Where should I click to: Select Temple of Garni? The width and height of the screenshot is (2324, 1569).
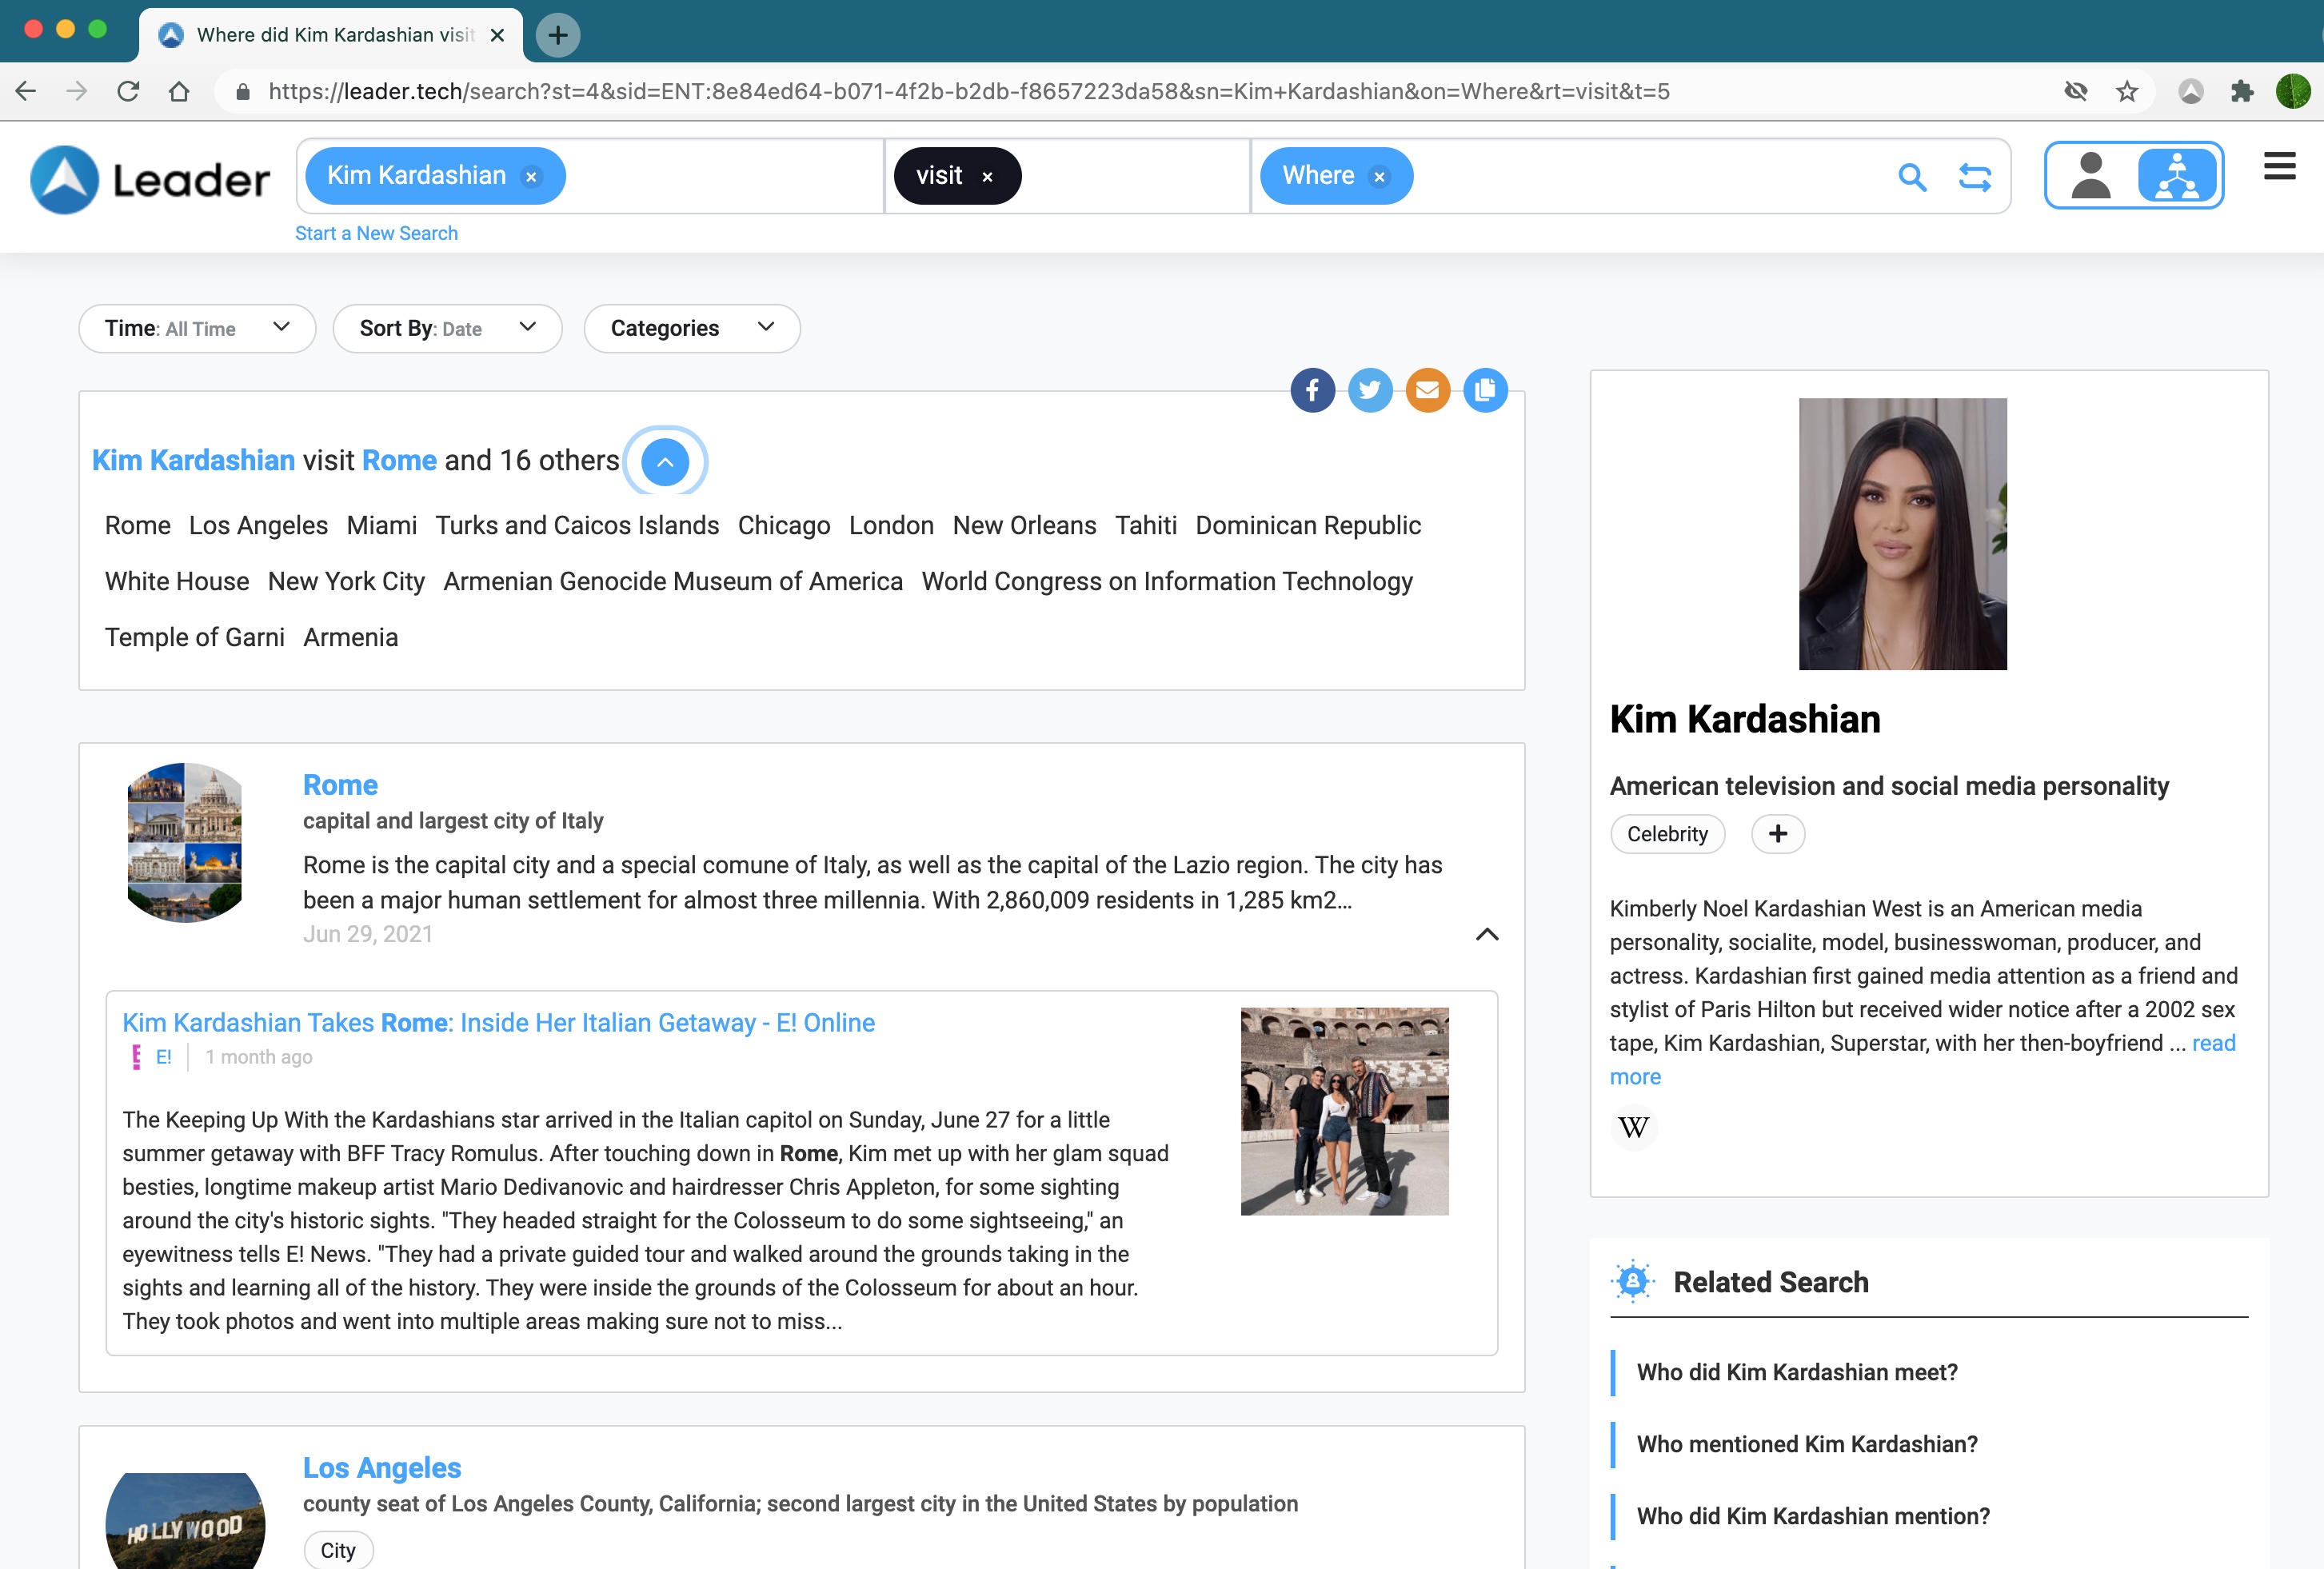coord(195,637)
